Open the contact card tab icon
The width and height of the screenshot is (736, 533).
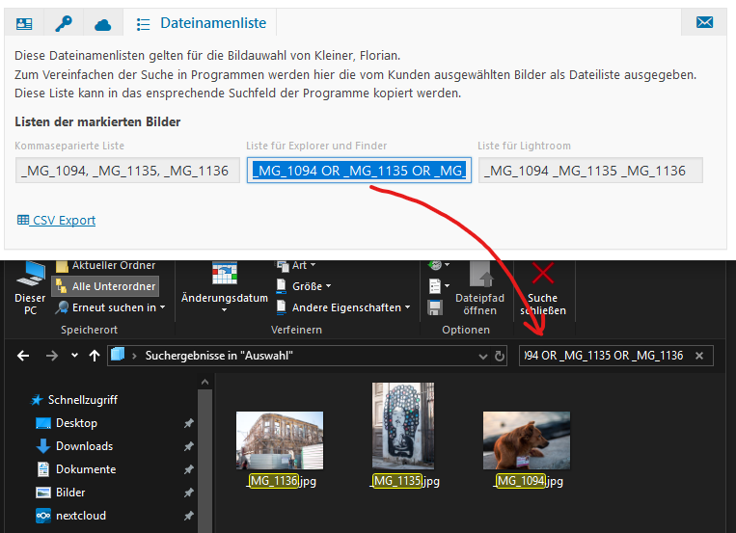[x=25, y=23]
